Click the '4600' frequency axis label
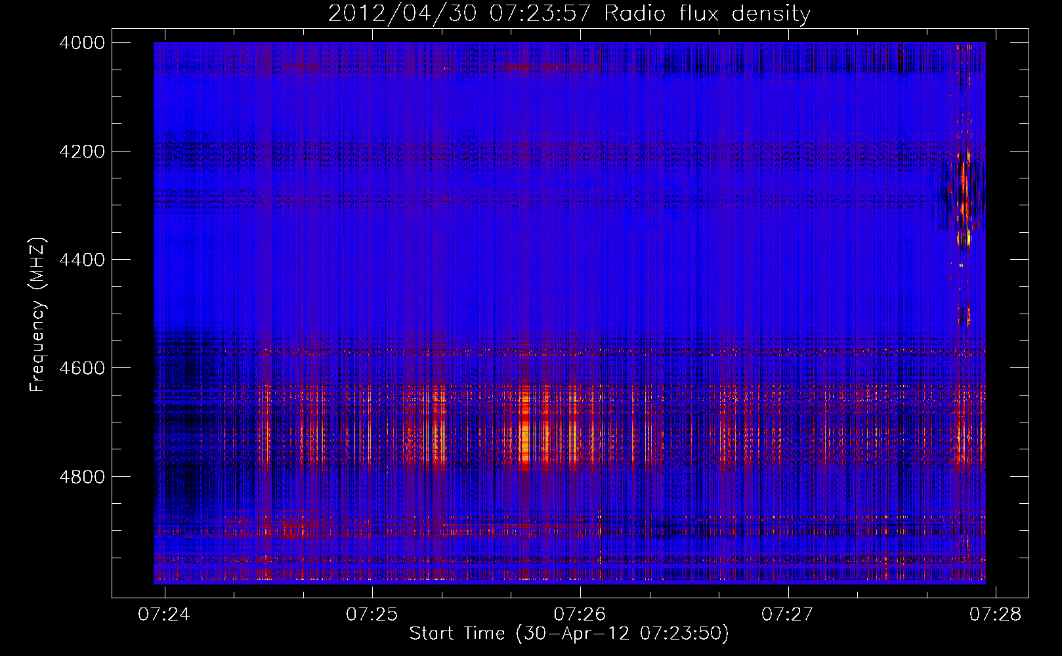The width and height of the screenshot is (1062, 656). 82,368
